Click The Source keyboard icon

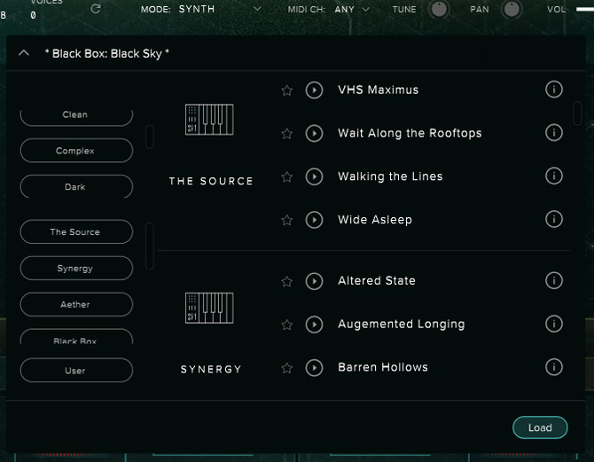tap(210, 120)
